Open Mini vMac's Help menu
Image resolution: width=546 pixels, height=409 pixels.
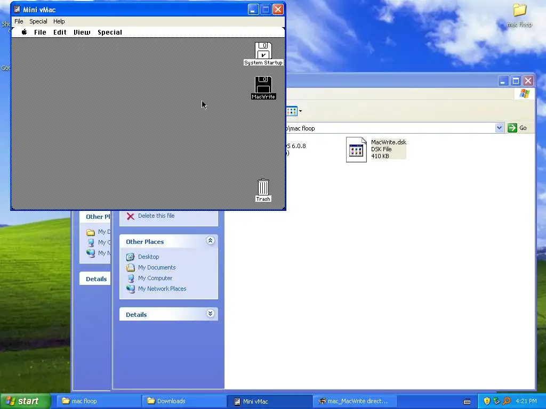[59, 21]
